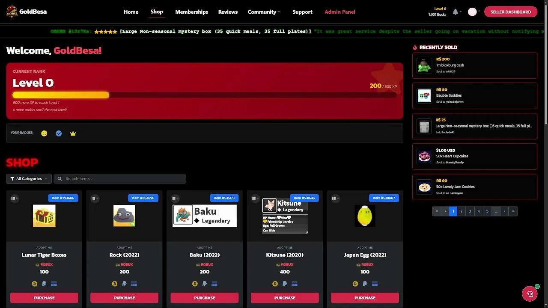This screenshot has height=308, width=548.
Task: Click the 50x Lovely Jam Cookies thumbnail
Action: point(424,187)
